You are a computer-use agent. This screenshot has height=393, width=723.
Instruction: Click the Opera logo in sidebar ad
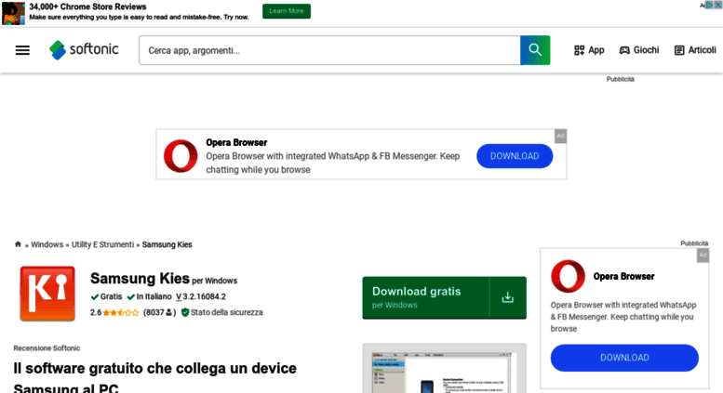pyautogui.click(x=568, y=276)
